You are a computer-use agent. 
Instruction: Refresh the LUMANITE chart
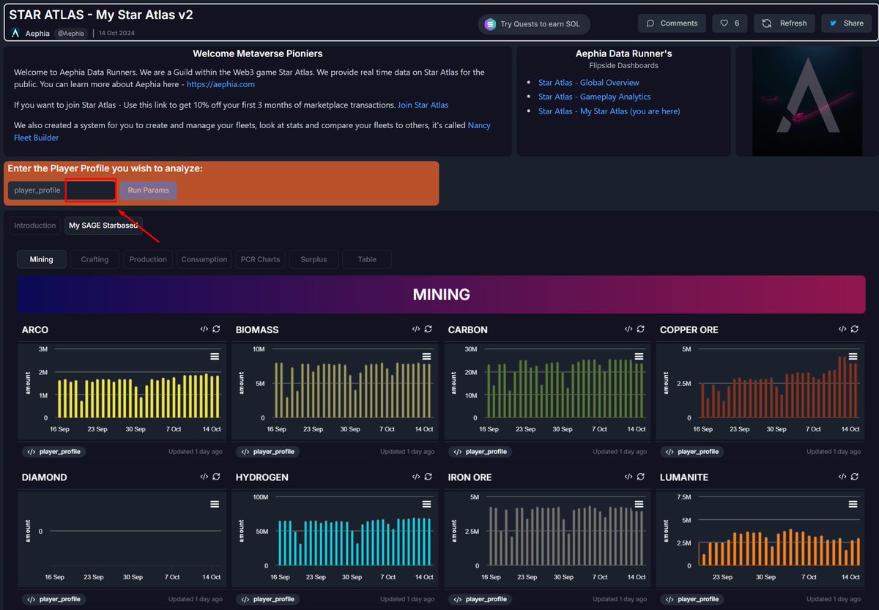(x=855, y=477)
